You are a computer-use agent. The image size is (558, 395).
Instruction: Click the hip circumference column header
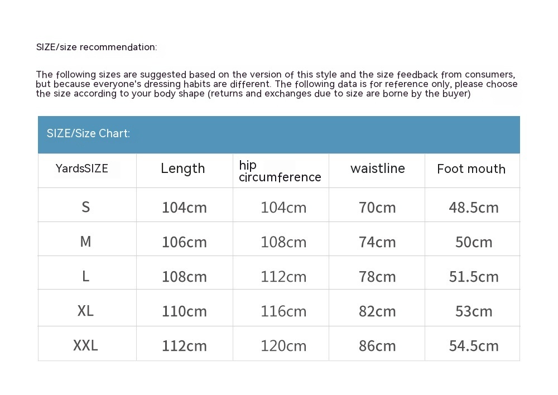point(280,171)
